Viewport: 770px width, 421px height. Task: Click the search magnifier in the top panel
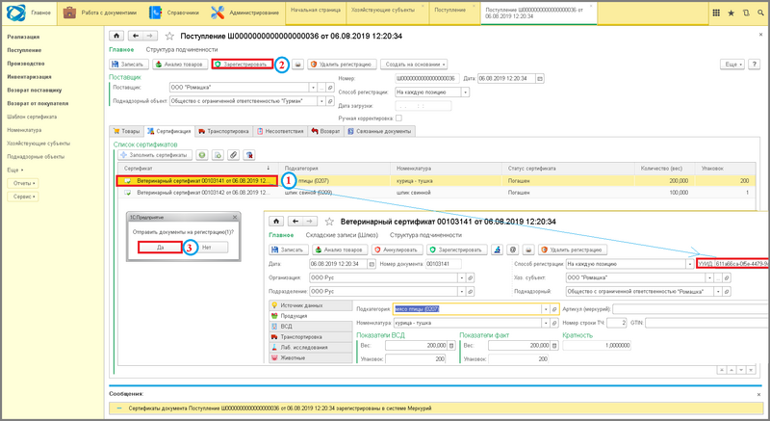point(761,13)
